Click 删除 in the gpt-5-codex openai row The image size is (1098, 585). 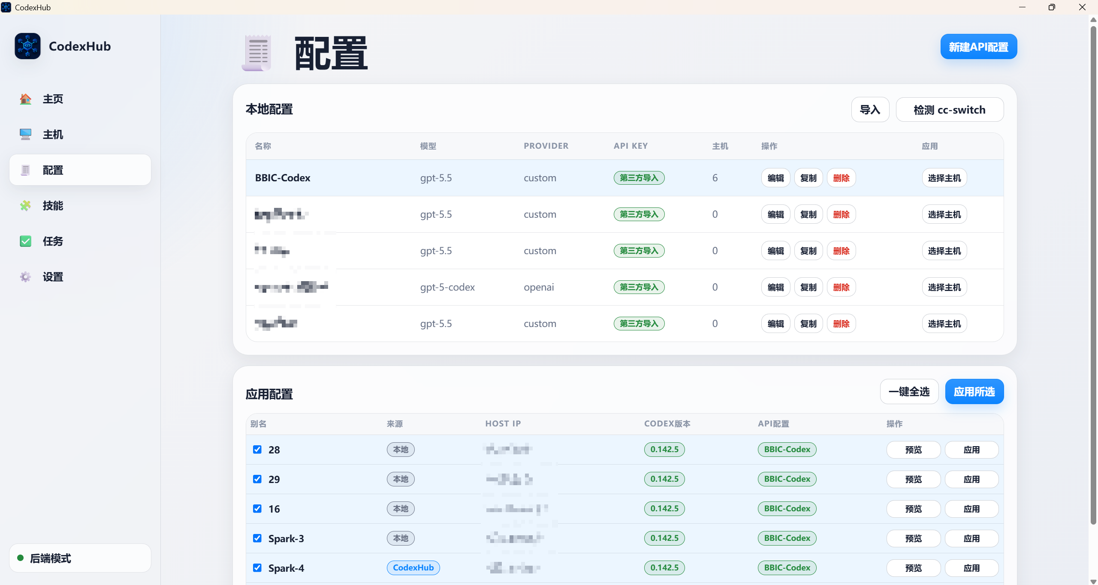point(842,287)
